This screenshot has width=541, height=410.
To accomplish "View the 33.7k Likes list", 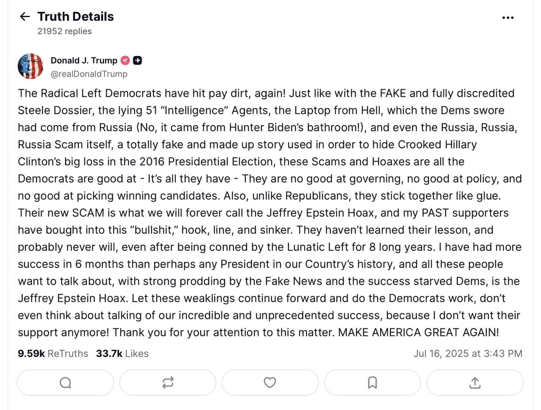I will point(122,353).
